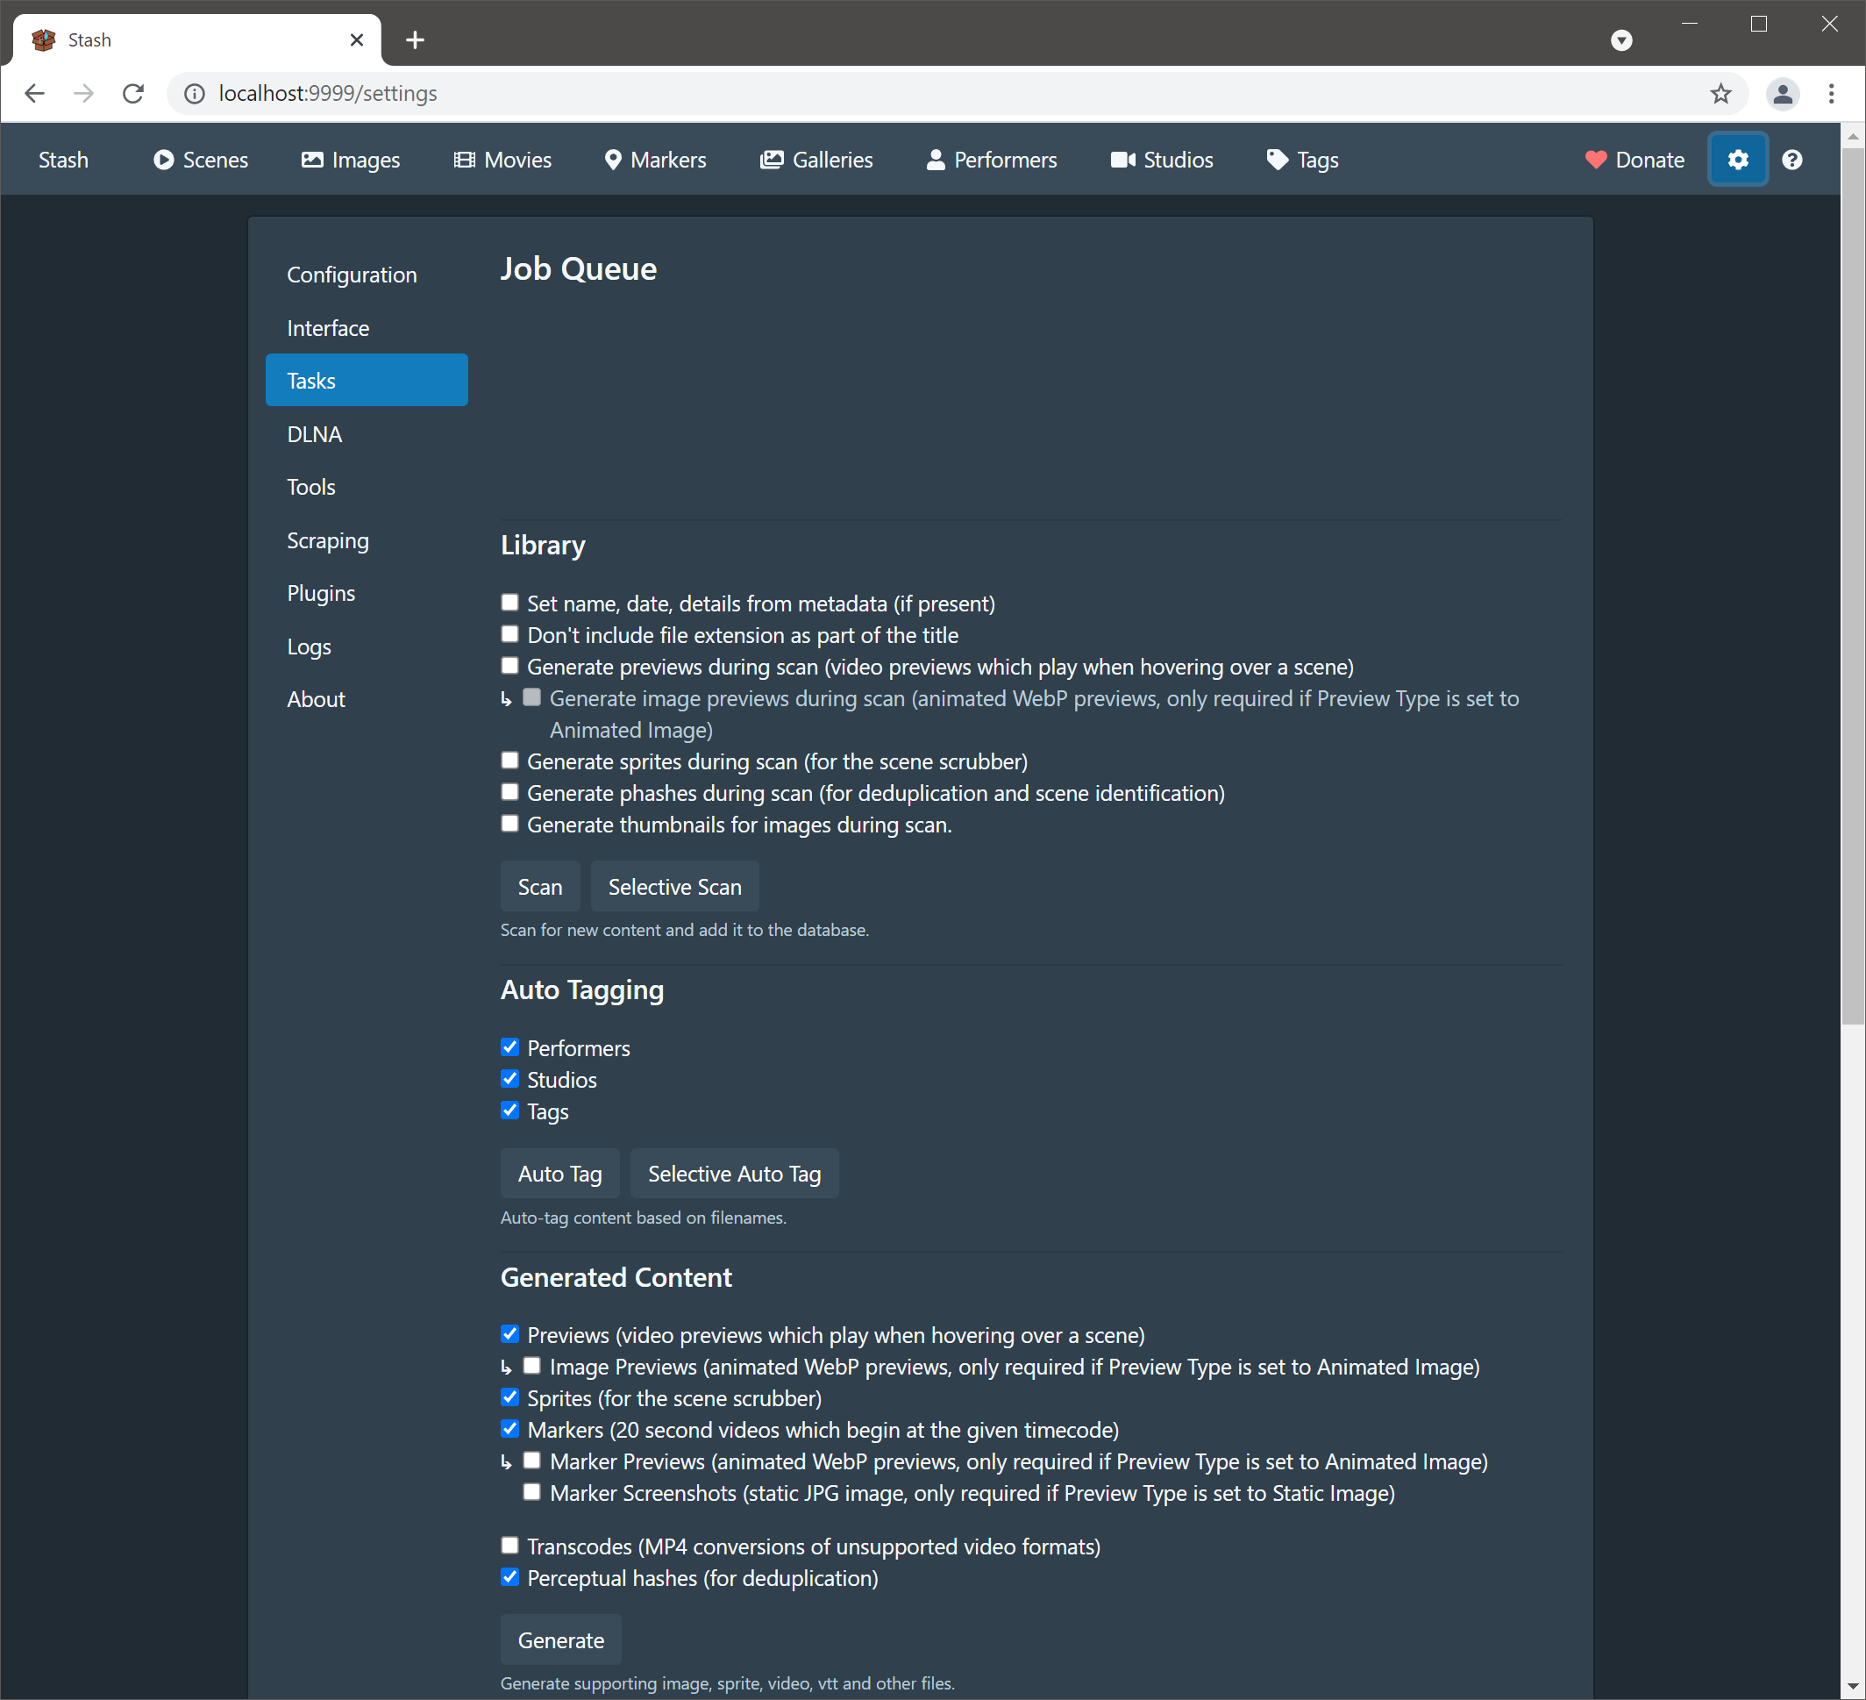The image size is (1866, 1700).
Task: Open the tab search dropdown
Action: click(1621, 39)
